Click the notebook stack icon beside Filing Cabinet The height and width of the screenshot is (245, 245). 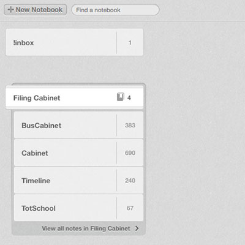[x=121, y=97]
